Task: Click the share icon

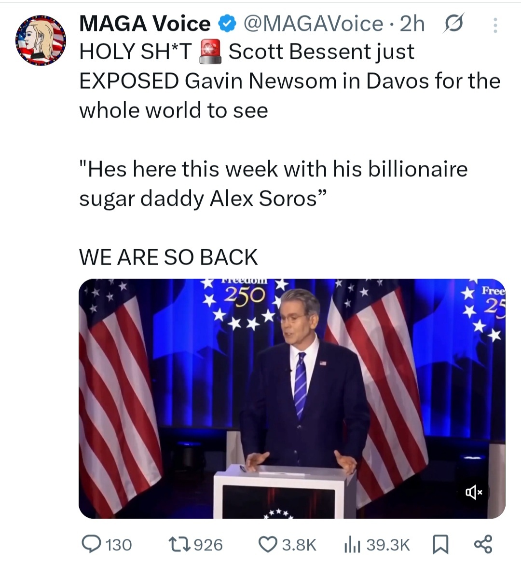Action: 482,544
